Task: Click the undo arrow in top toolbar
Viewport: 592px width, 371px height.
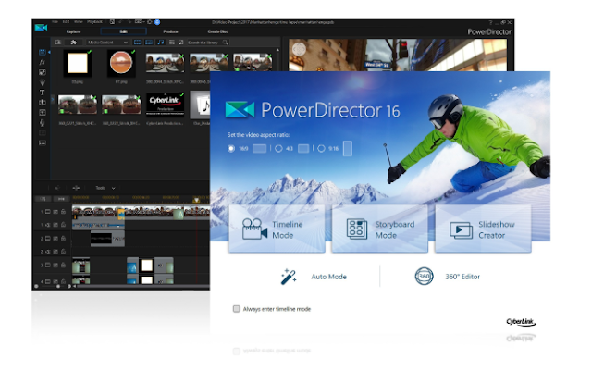Action: point(120,22)
